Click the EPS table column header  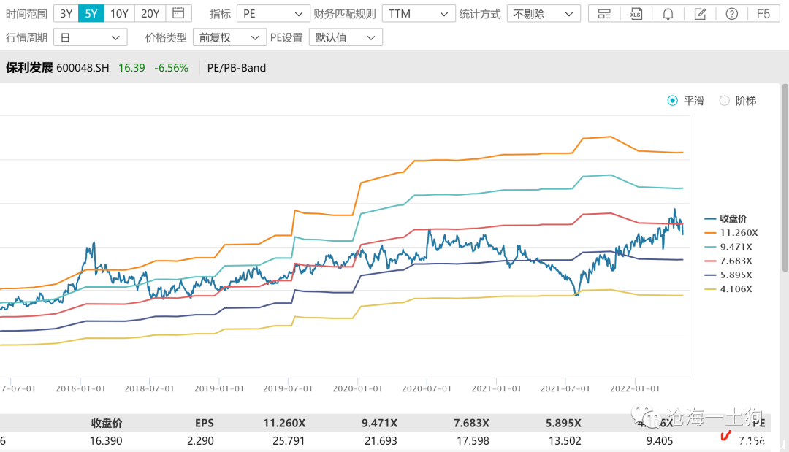coord(205,424)
